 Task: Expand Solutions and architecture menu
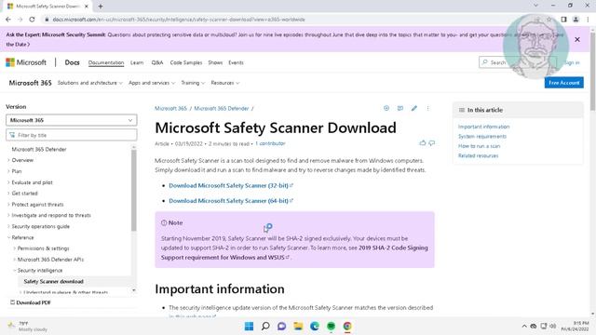tap(90, 83)
